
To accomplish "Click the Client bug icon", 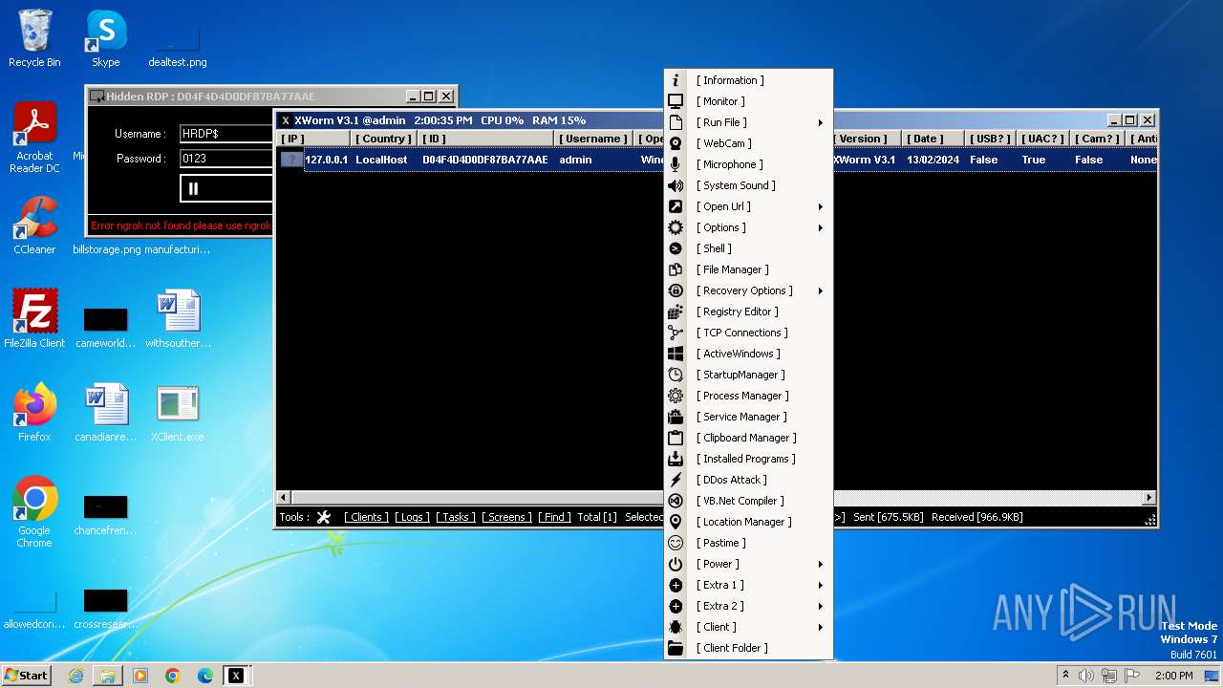I will coord(676,627).
